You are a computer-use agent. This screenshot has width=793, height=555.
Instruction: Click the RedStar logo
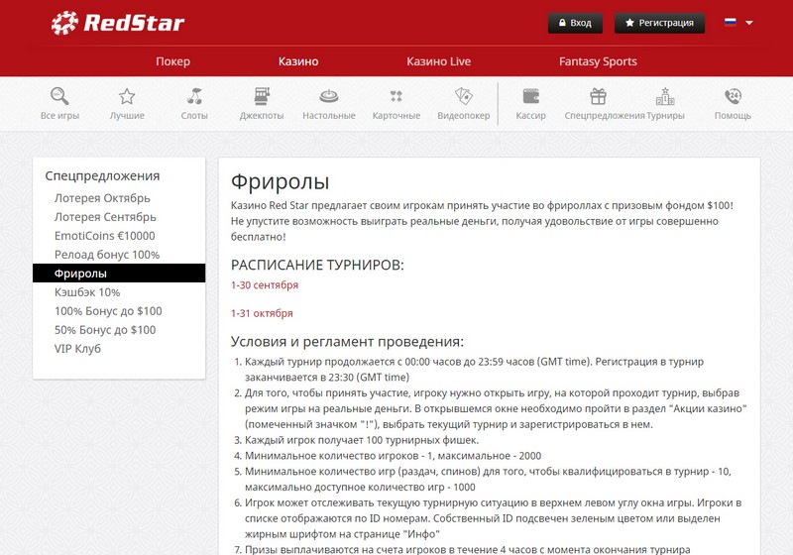click(118, 23)
